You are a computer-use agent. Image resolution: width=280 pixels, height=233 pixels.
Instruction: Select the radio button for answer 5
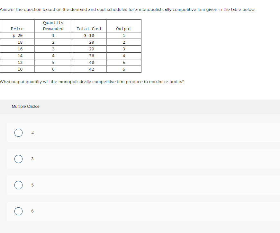click(18, 185)
